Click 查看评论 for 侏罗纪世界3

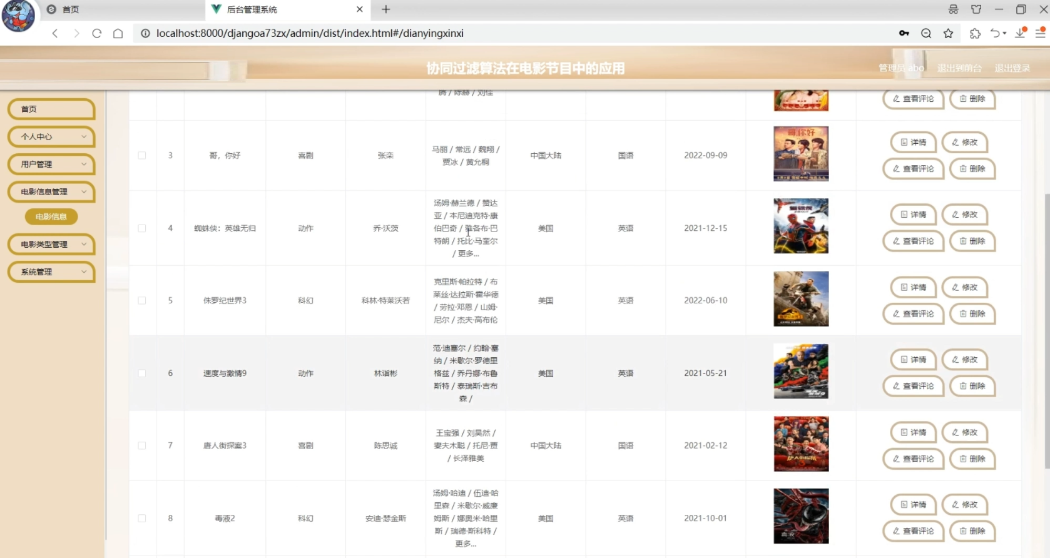[x=914, y=313]
